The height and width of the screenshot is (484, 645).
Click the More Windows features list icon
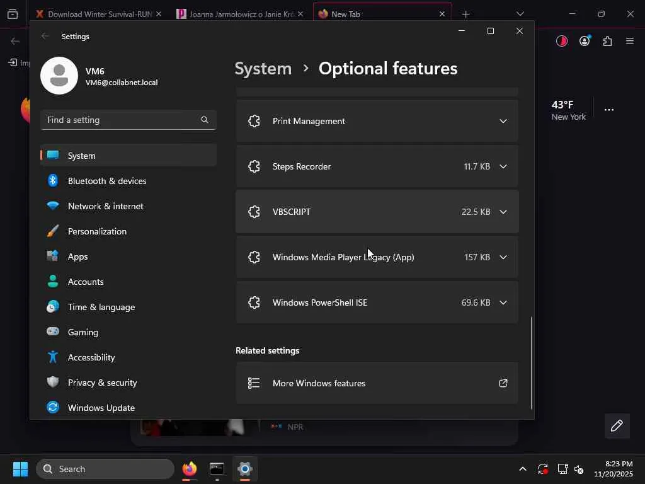(x=254, y=383)
